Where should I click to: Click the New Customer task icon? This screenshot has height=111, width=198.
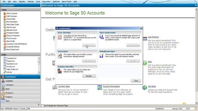5,13
